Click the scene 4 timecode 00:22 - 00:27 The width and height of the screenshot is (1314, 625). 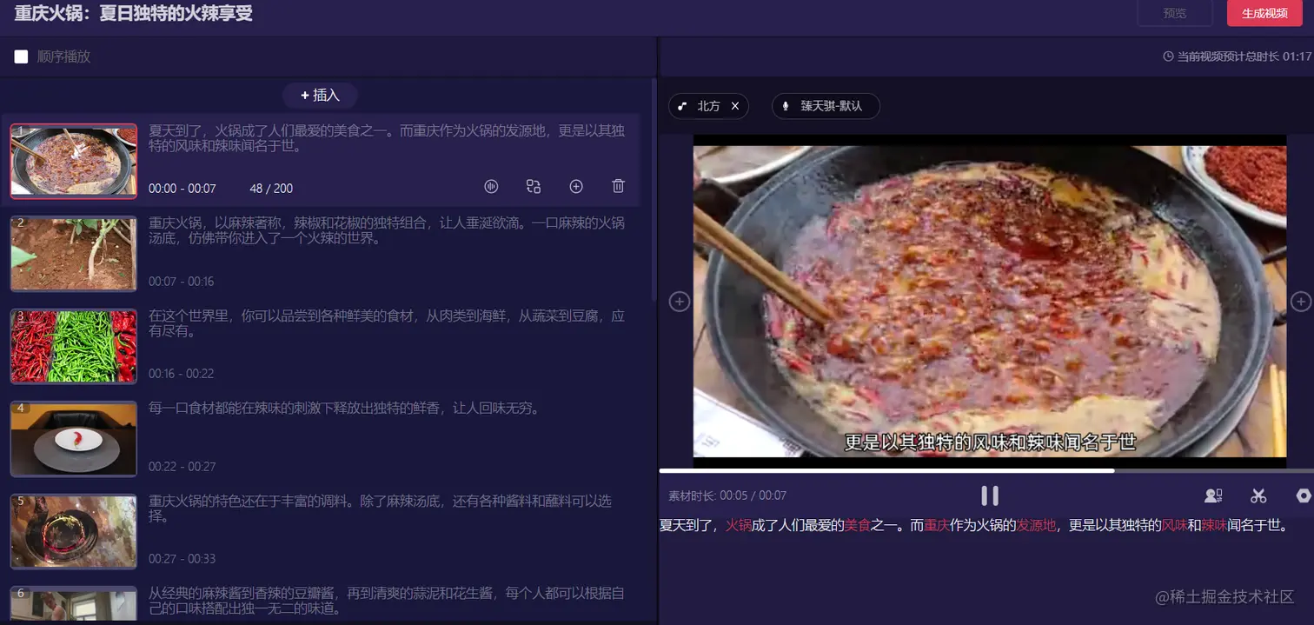[x=182, y=467]
